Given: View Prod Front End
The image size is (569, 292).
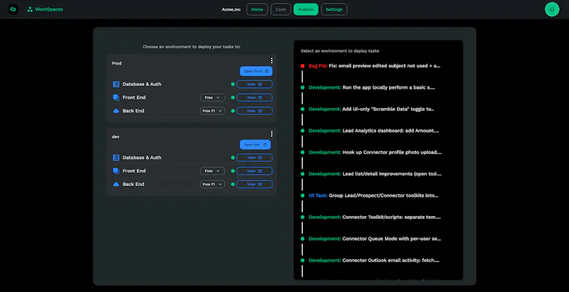Looking at the screenshot, I should pos(255,97).
